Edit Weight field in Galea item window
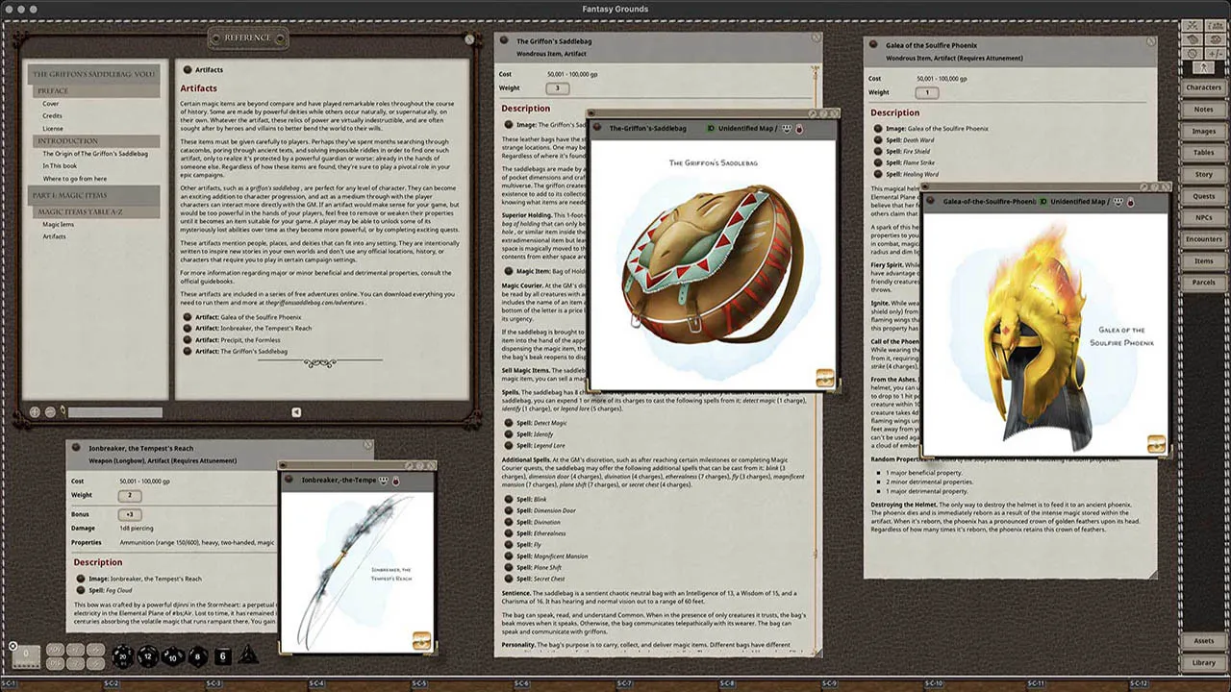The image size is (1231, 692). 926,92
